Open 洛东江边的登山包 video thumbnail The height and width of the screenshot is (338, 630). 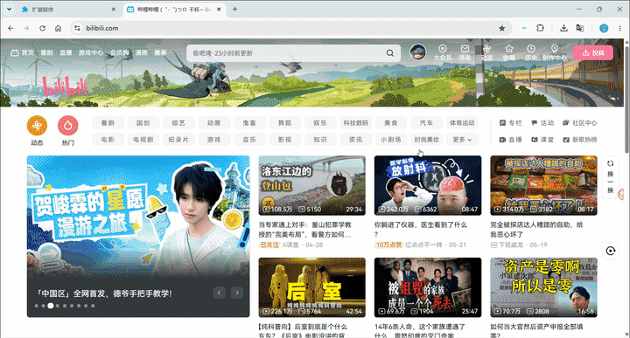click(x=311, y=185)
